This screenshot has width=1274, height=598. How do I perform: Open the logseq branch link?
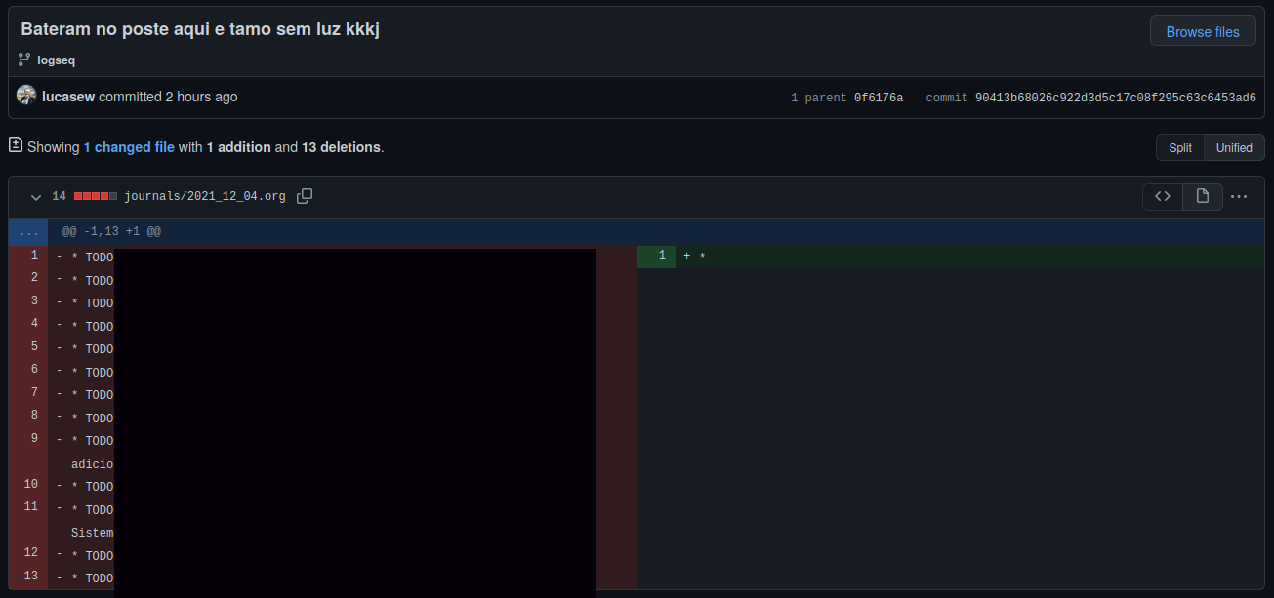pos(55,60)
